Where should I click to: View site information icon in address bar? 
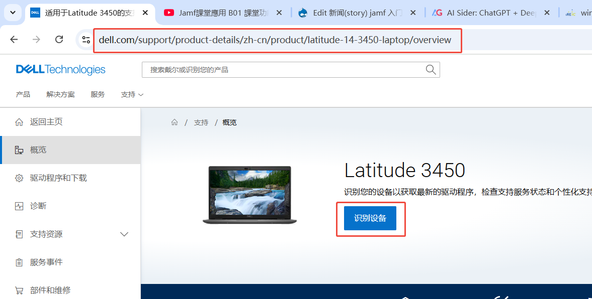click(x=86, y=40)
